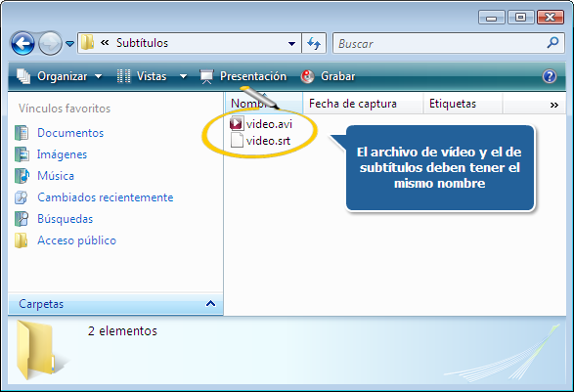
Task: Go back with the blue Back arrow
Action: [x=23, y=44]
